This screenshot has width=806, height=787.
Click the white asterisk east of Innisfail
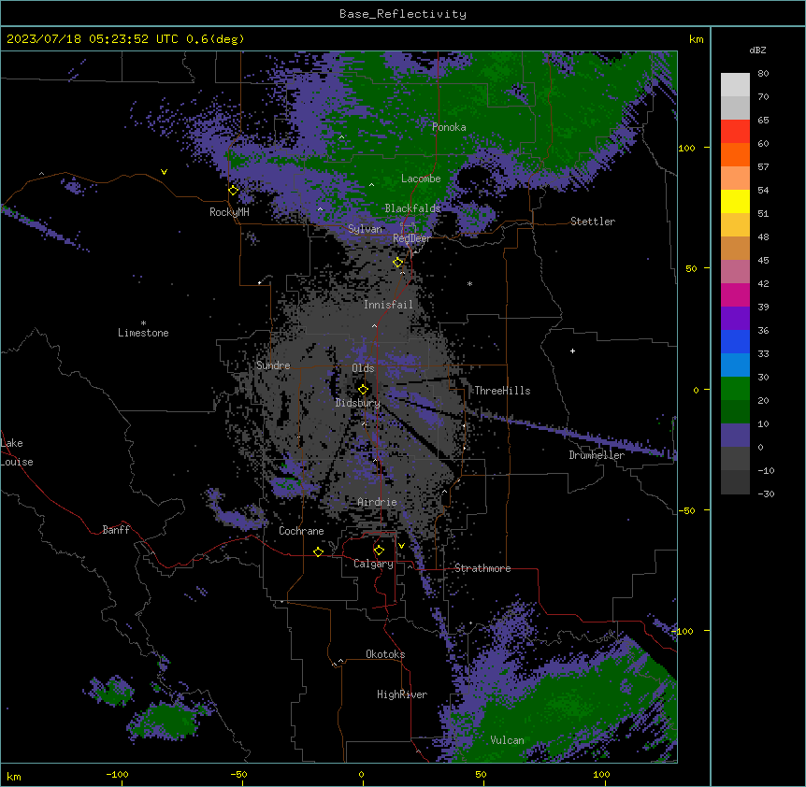tap(469, 283)
